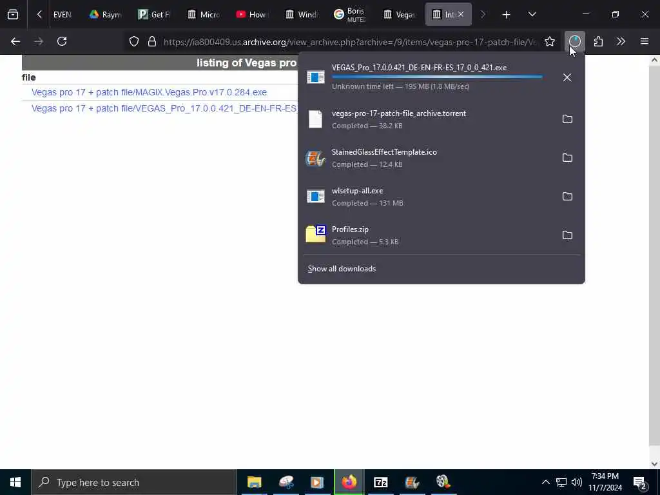Switch to the Raym Google Drive tab
The image size is (660, 495).
click(105, 15)
